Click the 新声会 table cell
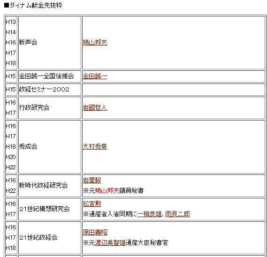267x257 pixels. coord(50,43)
